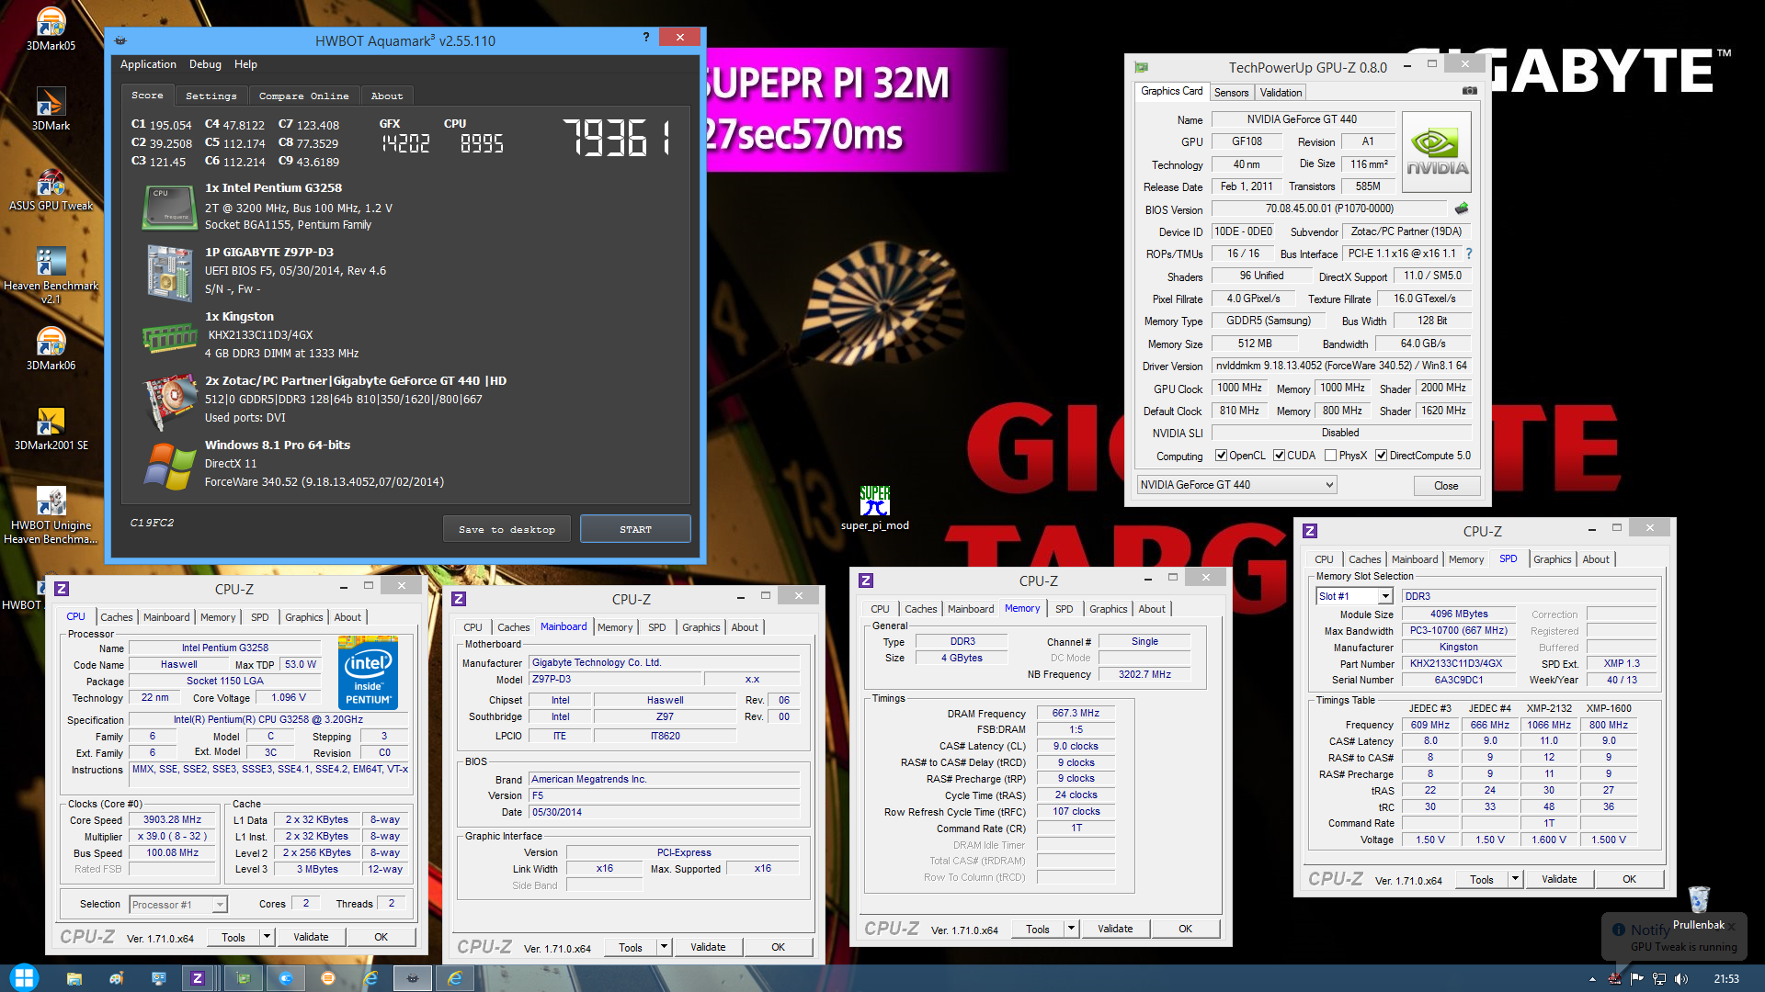The width and height of the screenshot is (1765, 992).
Task: Open the Aquamark Help menu
Action: coord(245,64)
